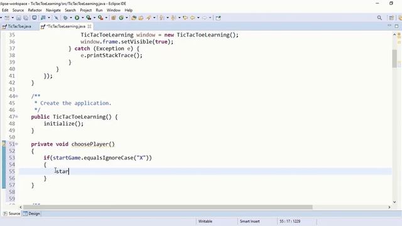The image size is (402, 226).
Task: Click the Back navigation arrow icon
Action: pyautogui.click(x=193, y=18)
